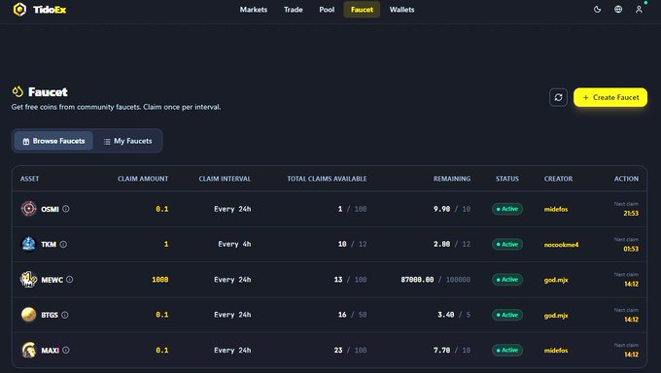Click next claim time 14:12 for MEWC
Viewport: 661px width, 373px height.
click(632, 284)
